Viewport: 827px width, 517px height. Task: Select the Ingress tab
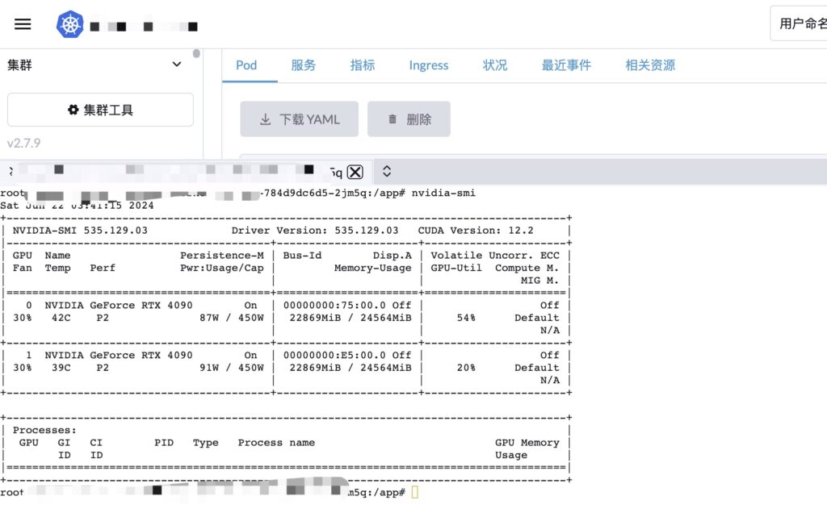pos(429,65)
